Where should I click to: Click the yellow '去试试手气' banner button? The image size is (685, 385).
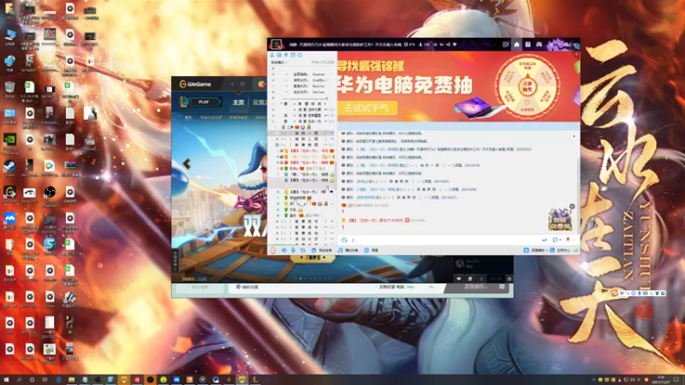[x=366, y=108]
